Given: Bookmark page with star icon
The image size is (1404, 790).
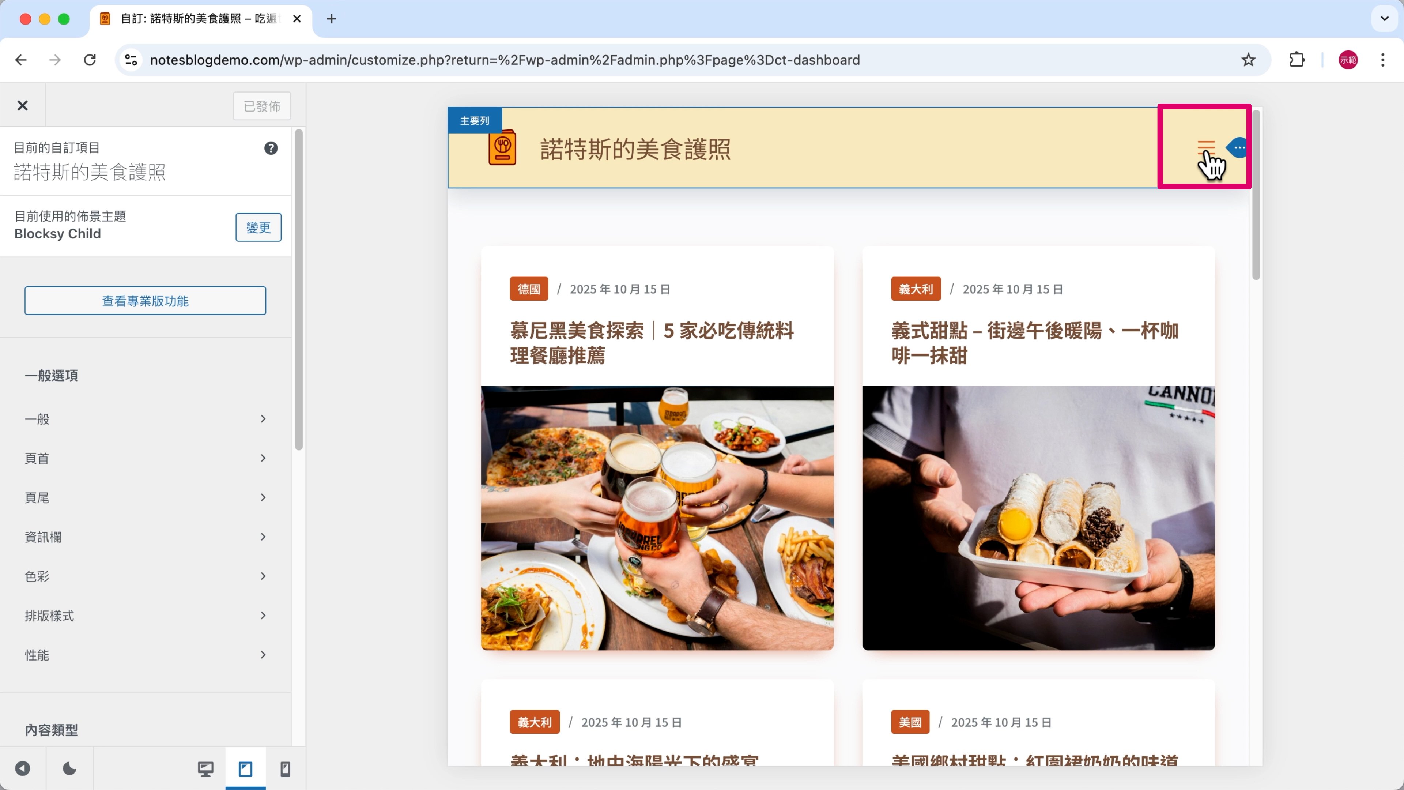Looking at the screenshot, I should tap(1248, 60).
